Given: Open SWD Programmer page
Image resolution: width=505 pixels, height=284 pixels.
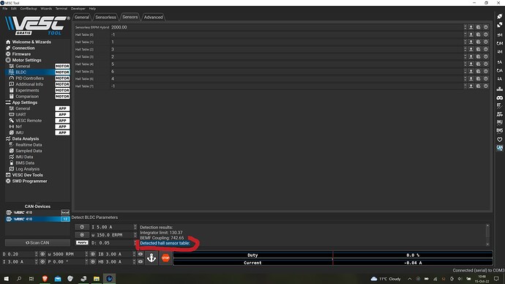Looking at the screenshot, I should pyautogui.click(x=29, y=182).
